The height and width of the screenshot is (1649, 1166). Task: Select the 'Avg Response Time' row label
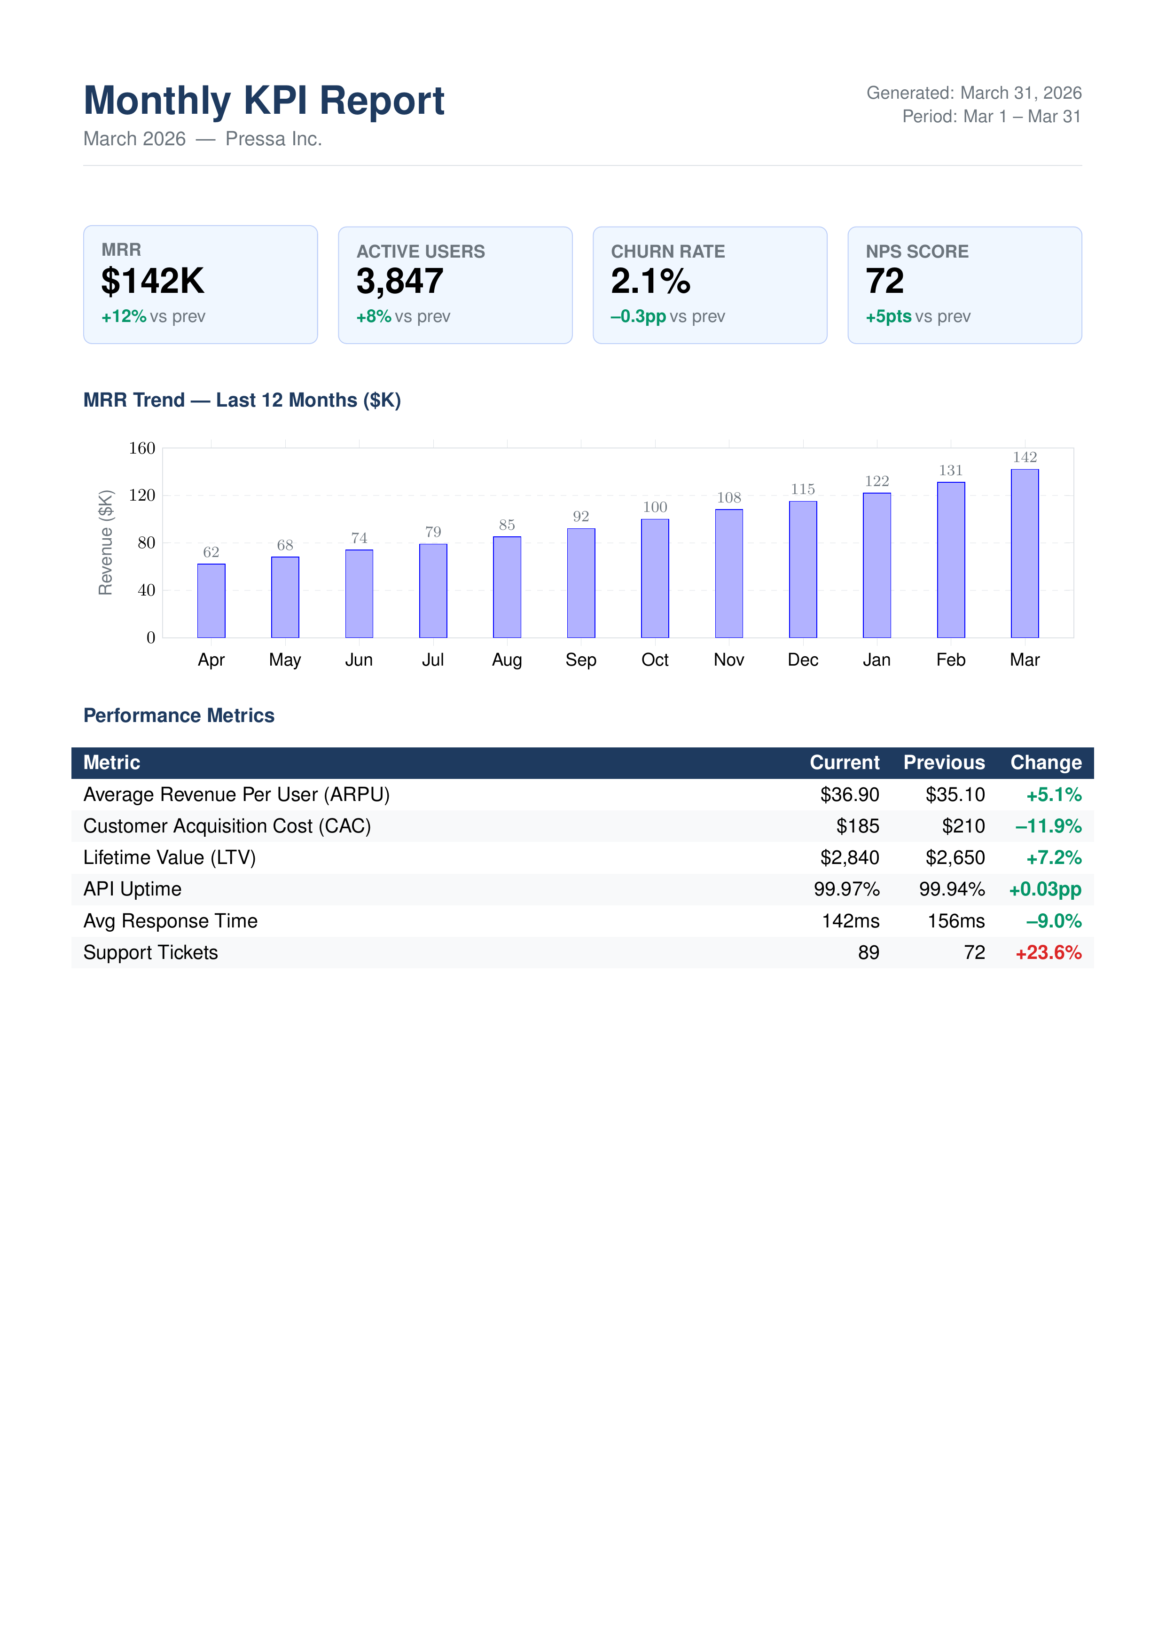coord(170,921)
